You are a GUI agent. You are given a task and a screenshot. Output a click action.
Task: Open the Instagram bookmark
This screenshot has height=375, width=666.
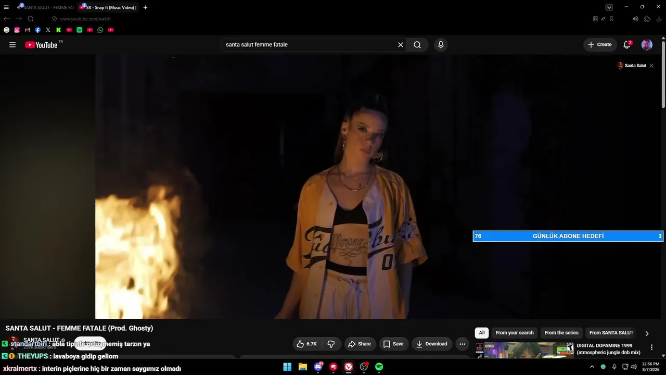[x=17, y=30]
